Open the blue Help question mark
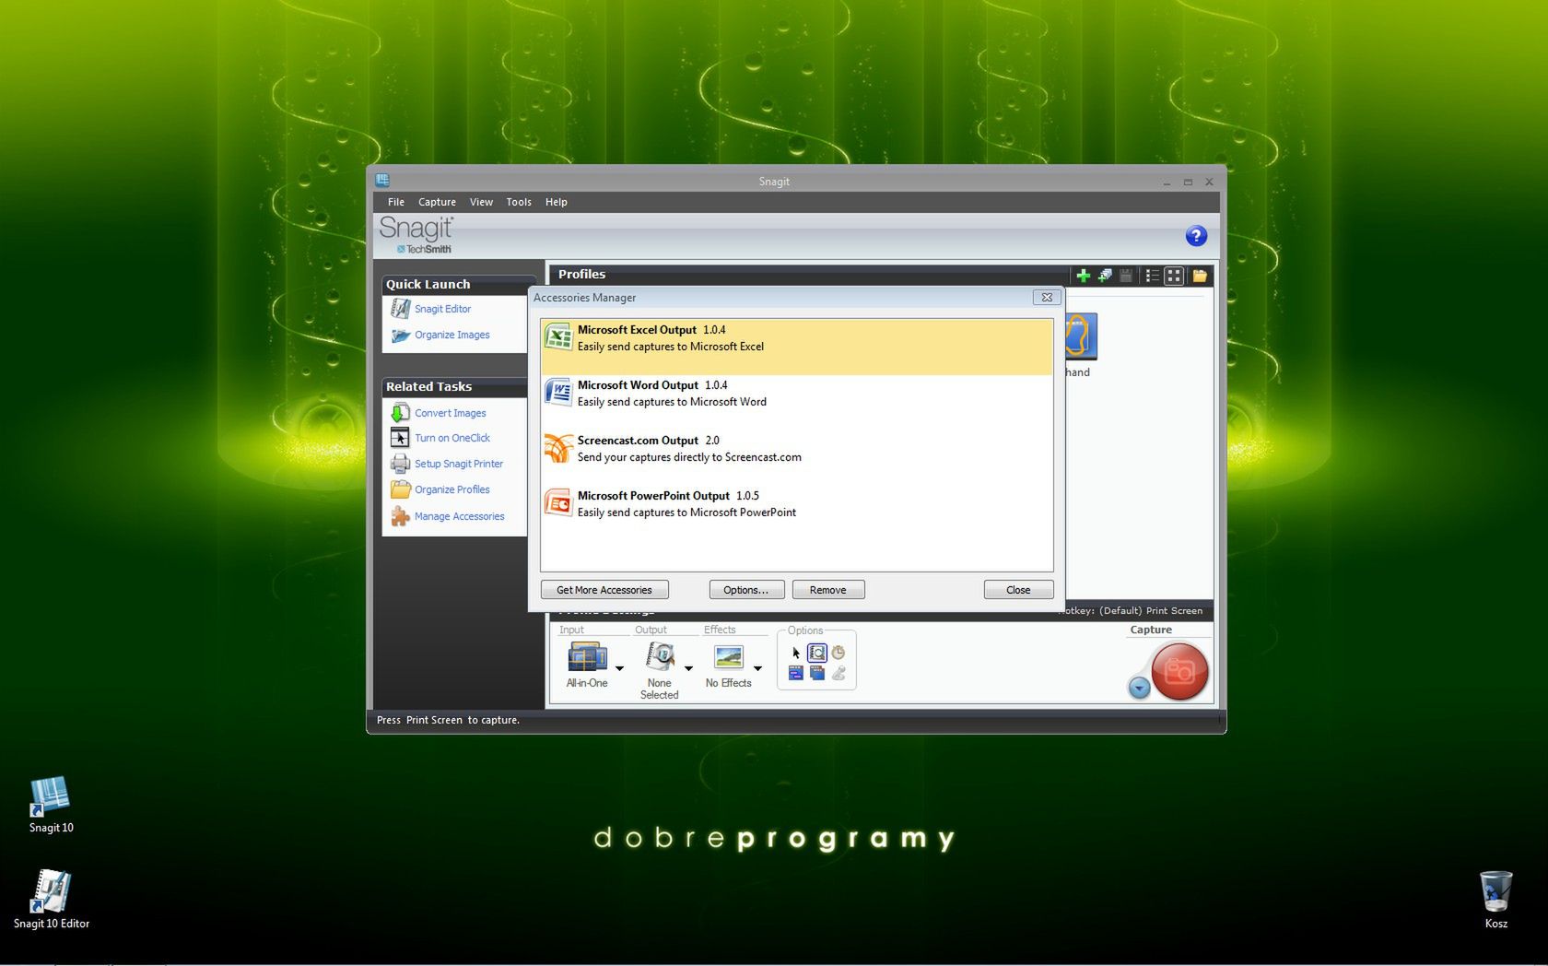 (x=1196, y=236)
